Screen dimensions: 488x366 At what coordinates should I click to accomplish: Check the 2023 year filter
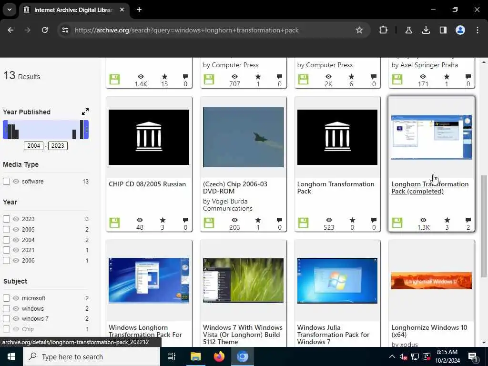point(6,219)
